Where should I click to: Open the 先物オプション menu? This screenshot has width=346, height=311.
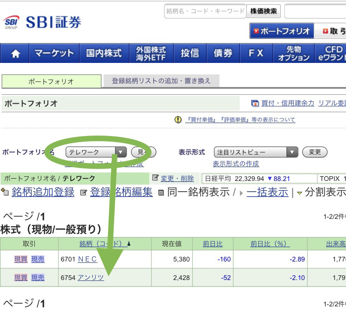point(293,53)
